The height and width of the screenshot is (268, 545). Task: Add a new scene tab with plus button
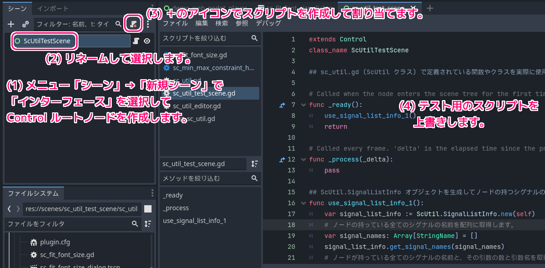tap(430, 8)
